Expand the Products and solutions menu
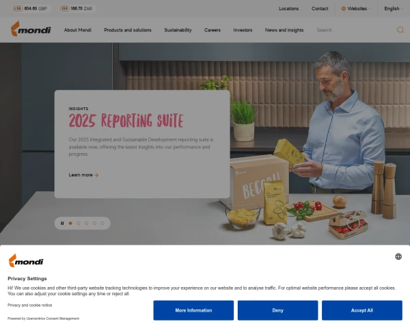This screenshot has width=410, height=328. click(128, 30)
